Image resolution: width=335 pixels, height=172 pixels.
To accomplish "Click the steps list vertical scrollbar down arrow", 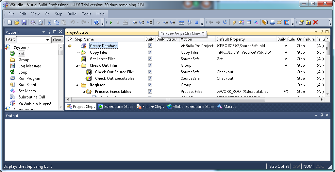I will (x=327, y=94).
